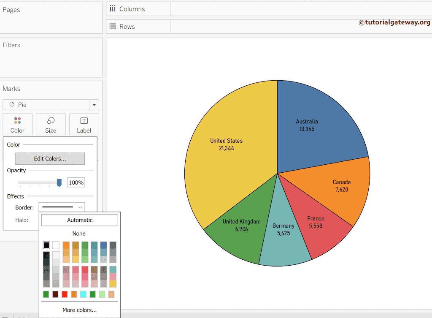Click the Rows shelf icon
Viewport: 432px width, 318px height.
pos(112,27)
